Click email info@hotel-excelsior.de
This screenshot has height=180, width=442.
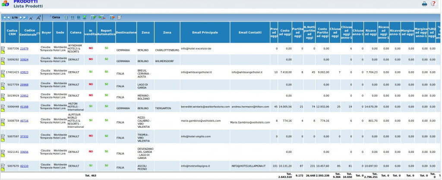(x=196, y=48)
